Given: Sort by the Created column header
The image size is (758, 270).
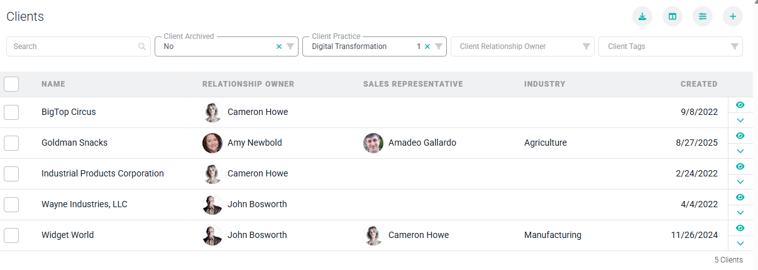Looking at the screenshot, I should [698, 84].
